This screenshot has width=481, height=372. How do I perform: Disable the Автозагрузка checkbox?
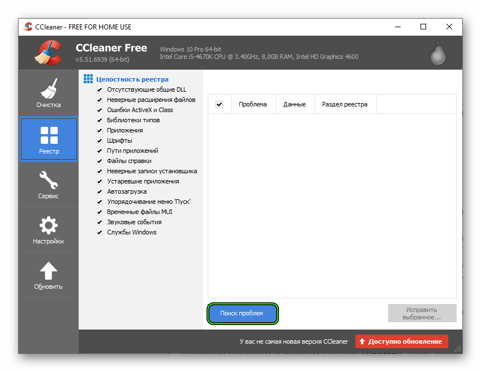click(100, 191)
